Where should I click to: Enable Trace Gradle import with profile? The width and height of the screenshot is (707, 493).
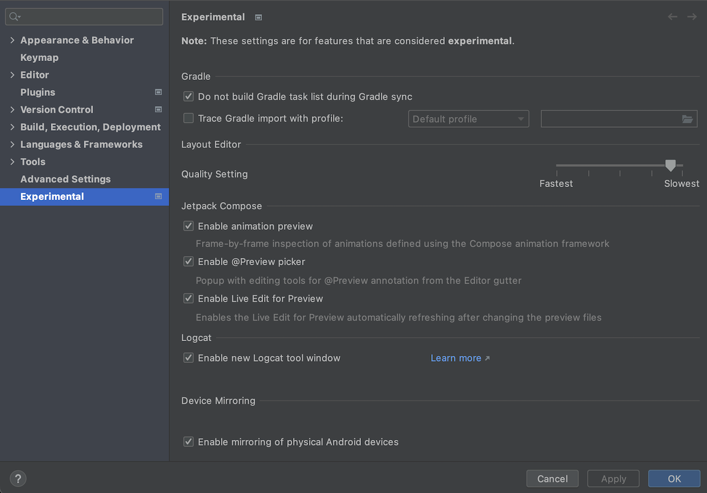(x=188, y=119)
